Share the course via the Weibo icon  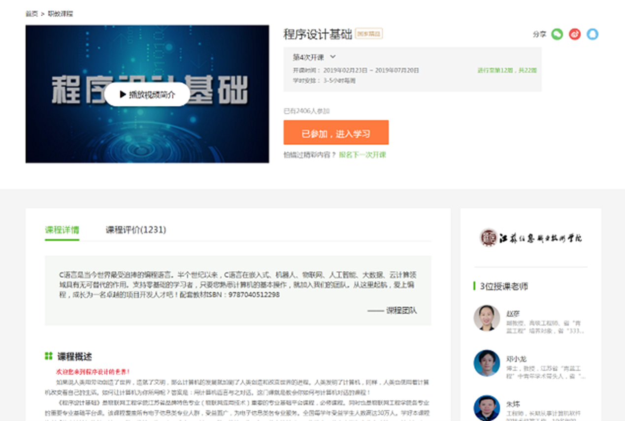click(x=575, y=34)
